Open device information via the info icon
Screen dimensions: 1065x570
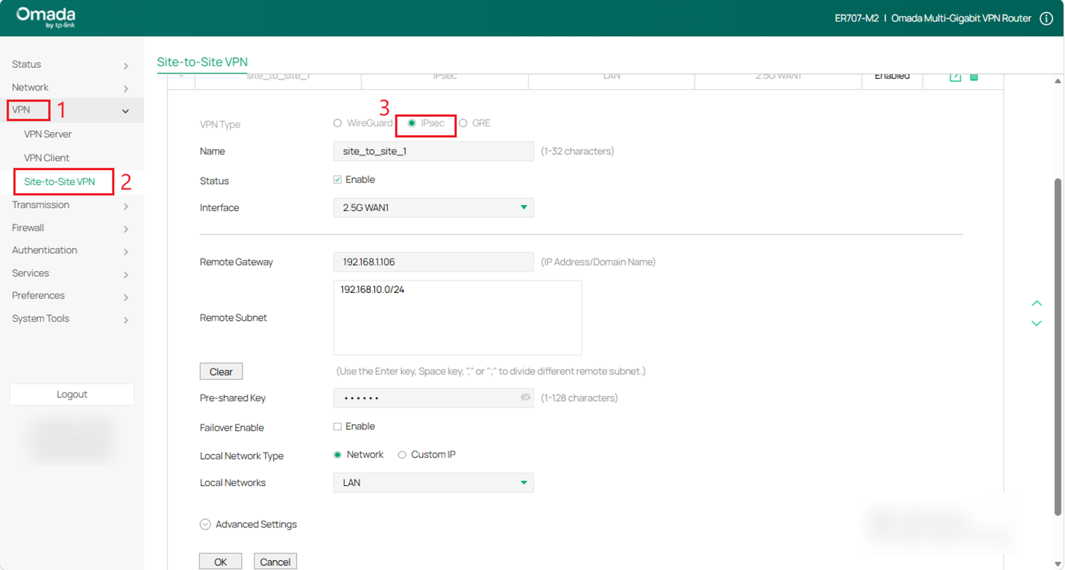(x=1046, y=18)
